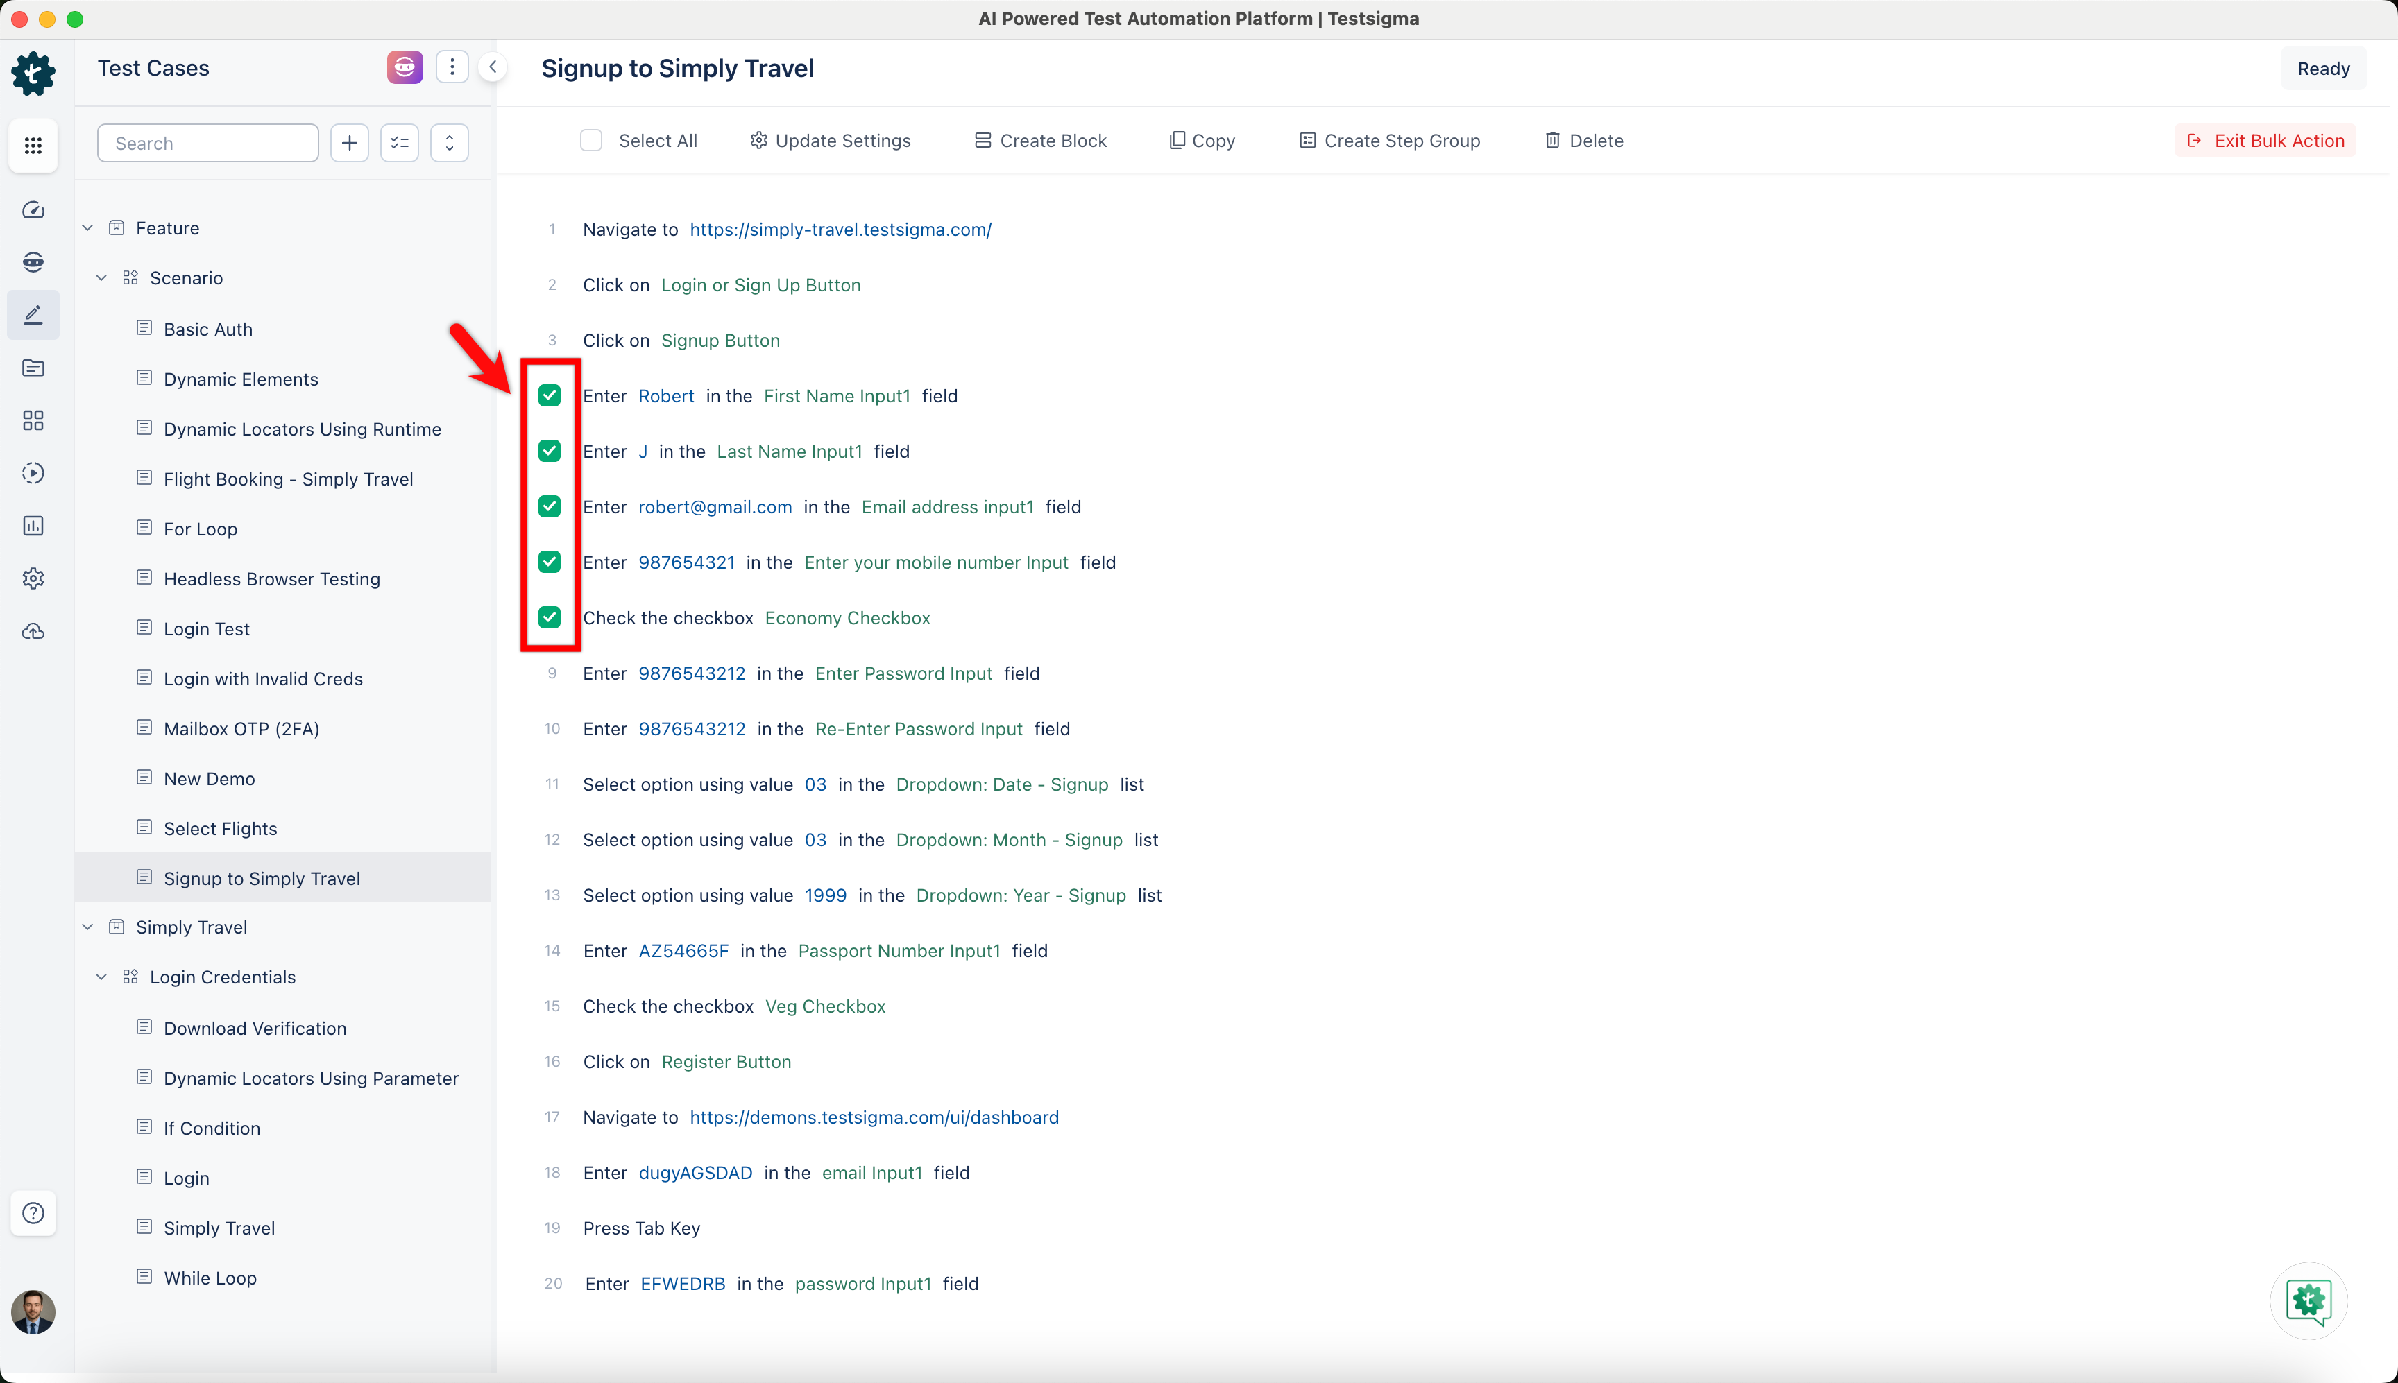Click the Enter Password Input element
The image size is (2398, 1383).
903,673
